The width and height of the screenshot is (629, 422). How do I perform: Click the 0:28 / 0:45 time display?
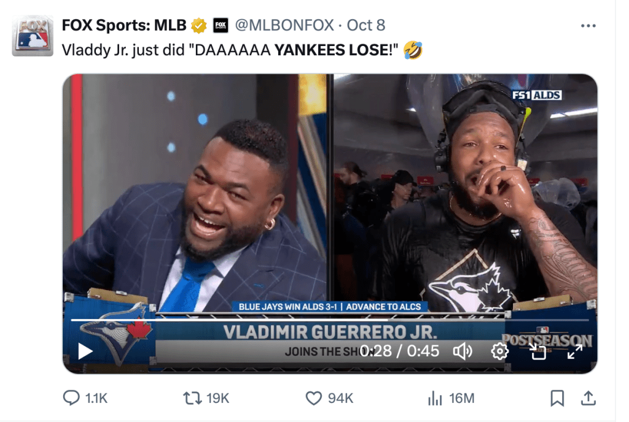399,351
